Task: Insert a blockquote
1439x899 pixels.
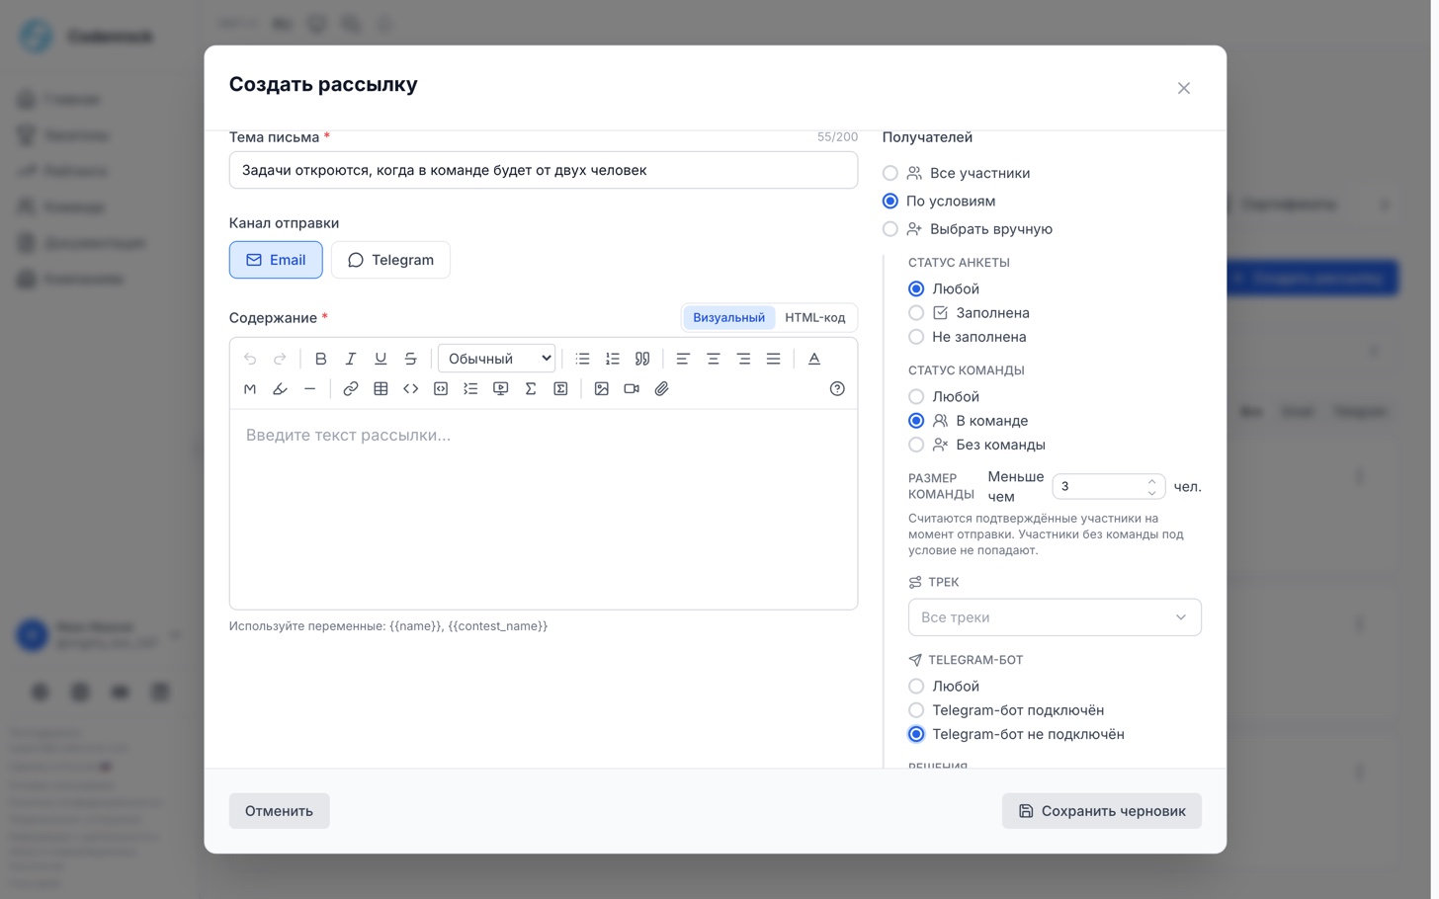Action: click(x=642, y=359)
